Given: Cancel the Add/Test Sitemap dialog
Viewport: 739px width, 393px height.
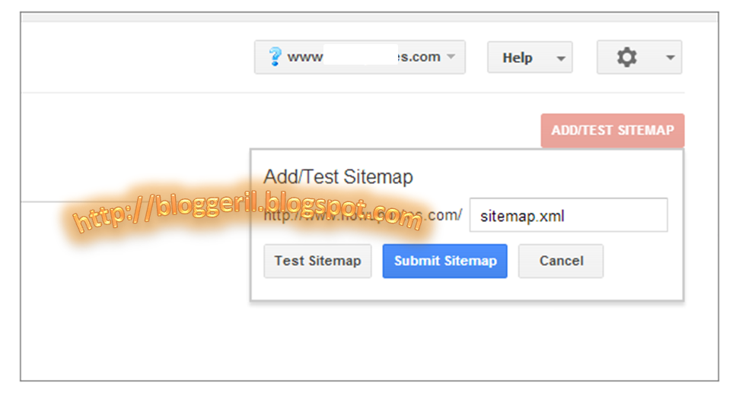Looking at the screenshot, I should 561,261.
